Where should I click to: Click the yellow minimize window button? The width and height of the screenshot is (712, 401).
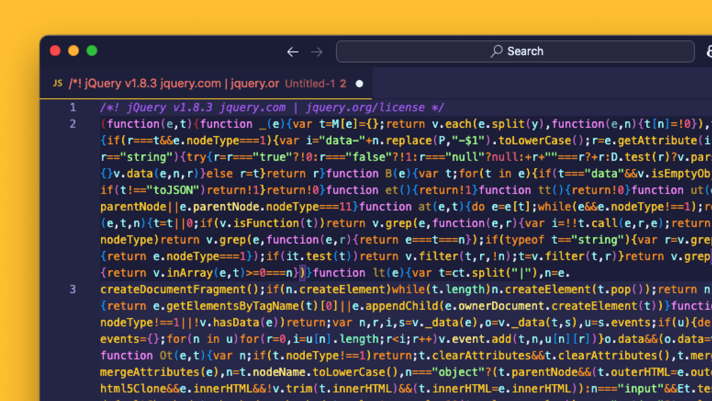pyautogui.click(x=73, y=50)
